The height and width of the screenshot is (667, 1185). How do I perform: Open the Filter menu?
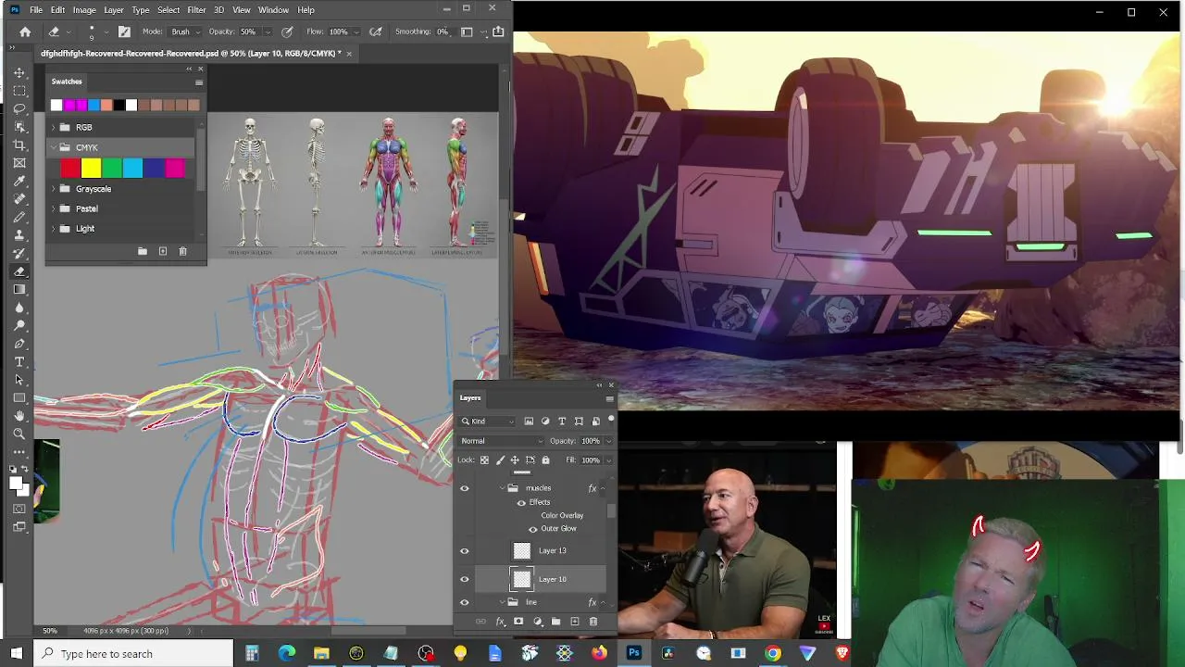196,9
